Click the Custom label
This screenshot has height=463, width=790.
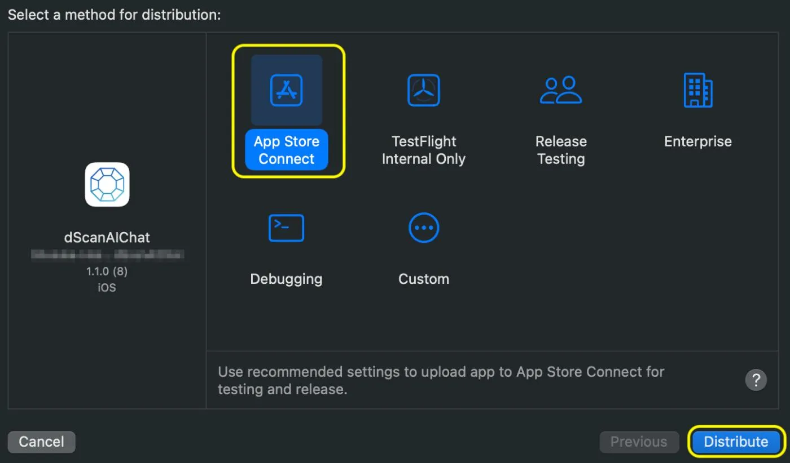pos(424,279)
